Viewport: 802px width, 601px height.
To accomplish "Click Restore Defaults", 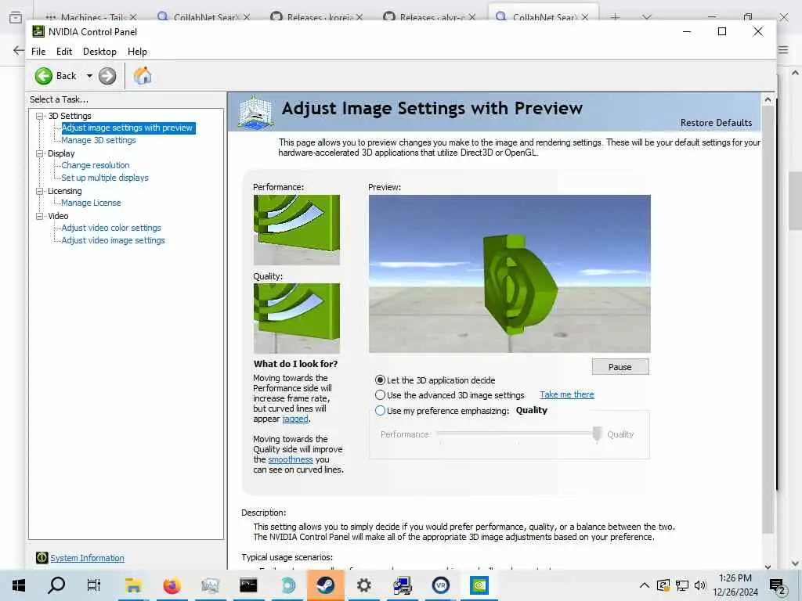I will [716, 123].
